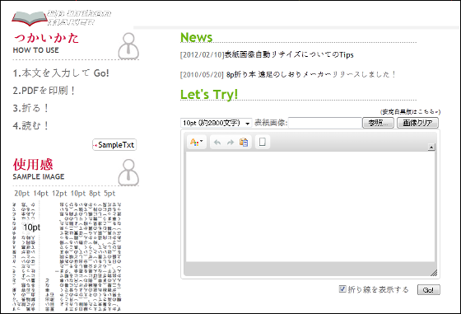Select the 10pt sample image tab
The height and width of the screenshot is (314, 461).
[78, 194]
